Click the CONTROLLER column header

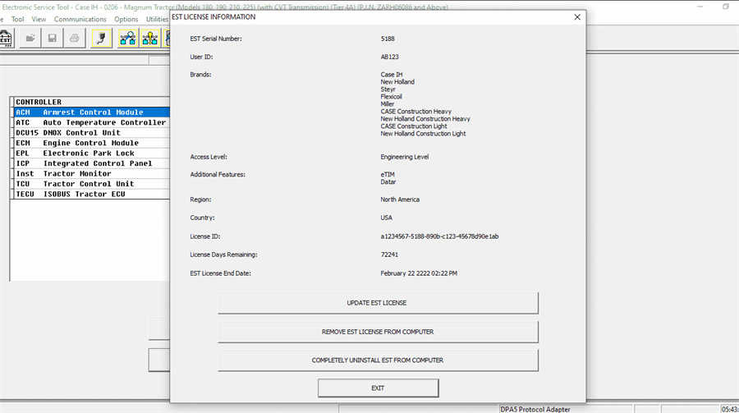[x=91, y=102]
